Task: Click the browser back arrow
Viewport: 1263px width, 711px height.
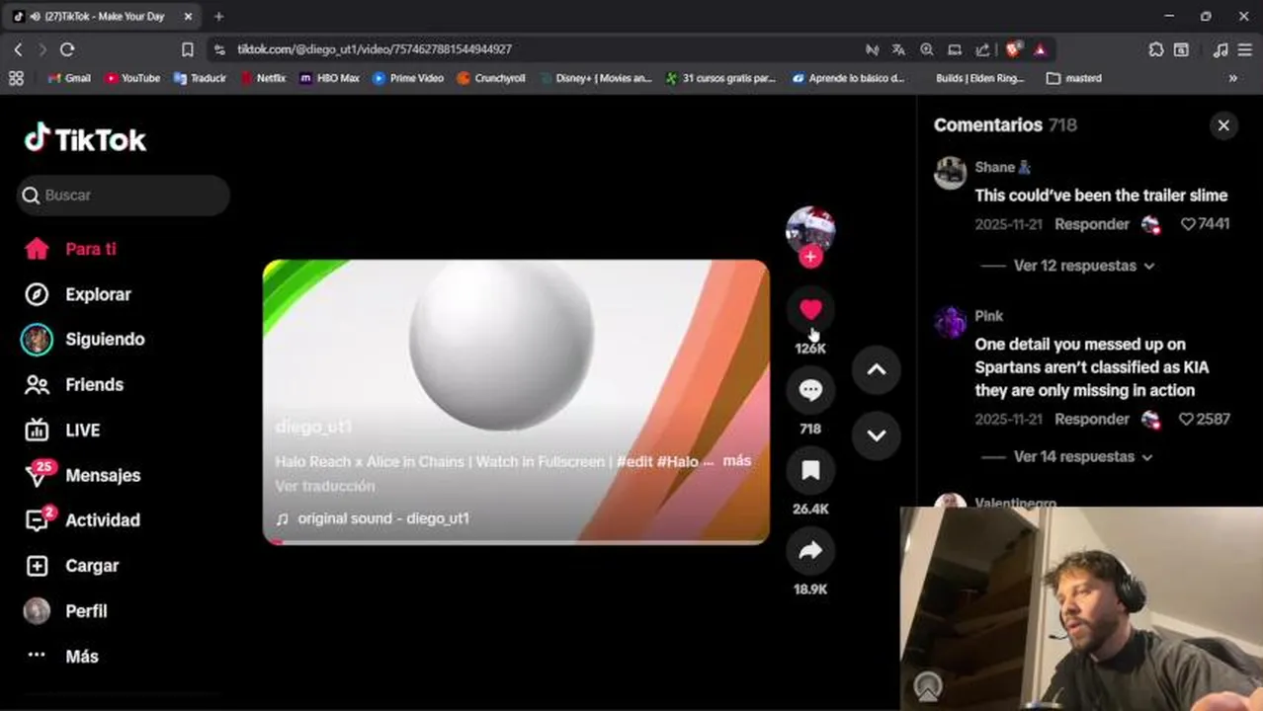Action: (18, 49)
